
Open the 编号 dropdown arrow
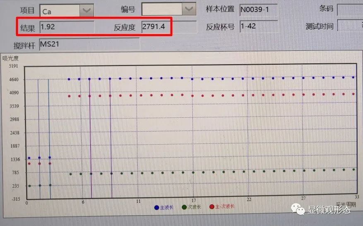(x=189, y=9)
